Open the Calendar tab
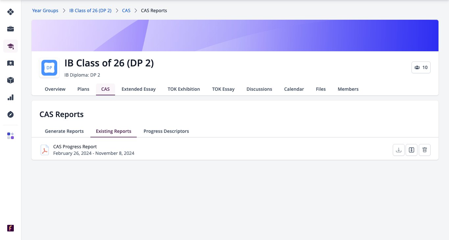This screenshot has width=449, height=240. pyautogui.click(x=294, y=89)
